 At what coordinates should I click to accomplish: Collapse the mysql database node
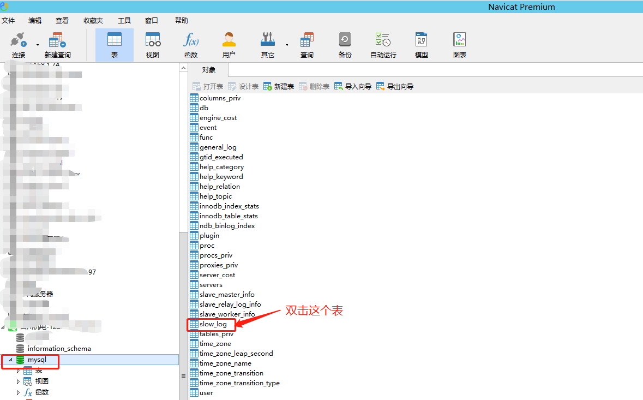(10, 360)
